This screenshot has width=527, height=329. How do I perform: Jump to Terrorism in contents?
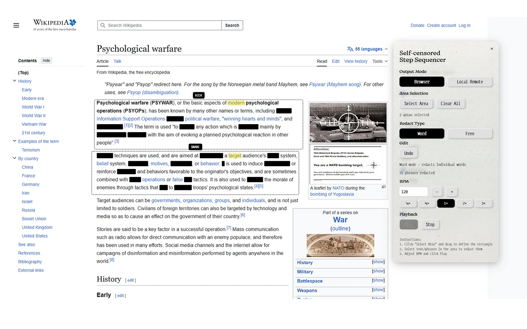point(31,150)
